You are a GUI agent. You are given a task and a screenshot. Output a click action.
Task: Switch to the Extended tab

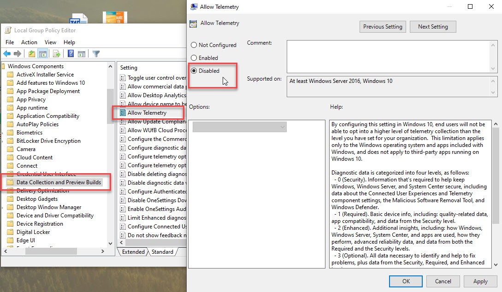tap(133, 252)
